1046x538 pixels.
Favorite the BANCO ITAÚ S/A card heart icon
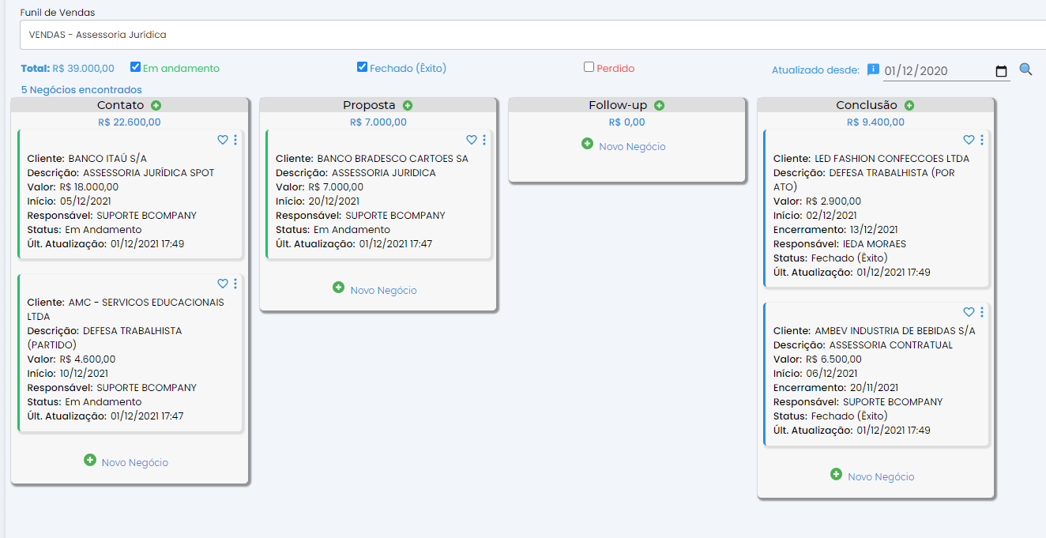222,140
